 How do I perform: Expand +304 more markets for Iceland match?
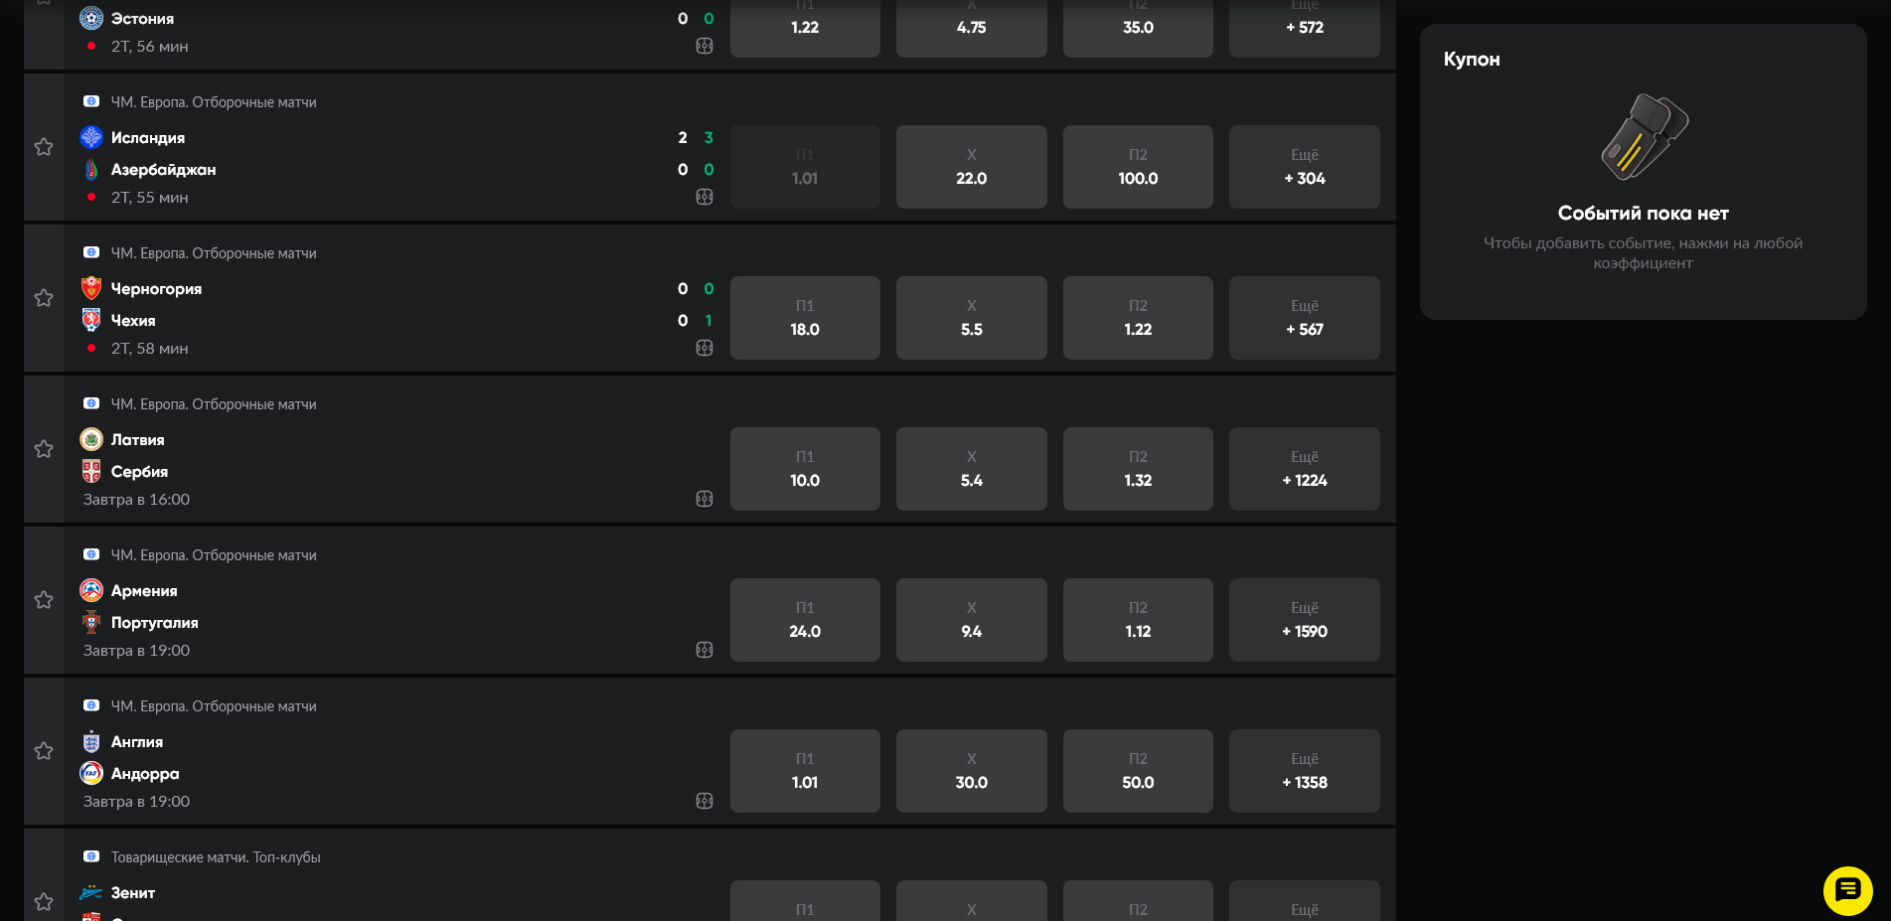[1304, 167]
